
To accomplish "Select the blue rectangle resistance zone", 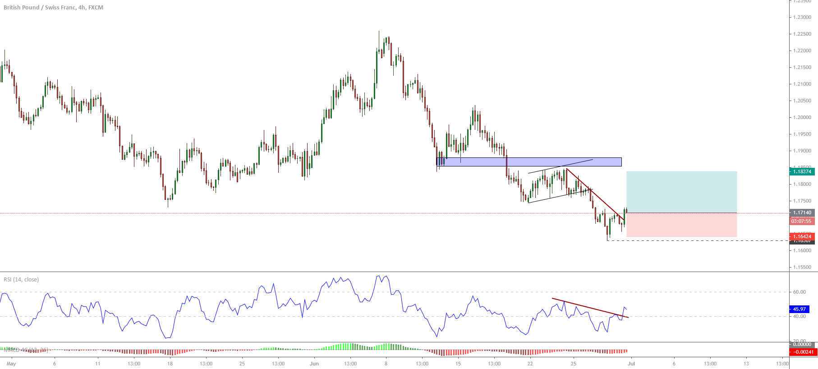I will [x=529, y=162].
